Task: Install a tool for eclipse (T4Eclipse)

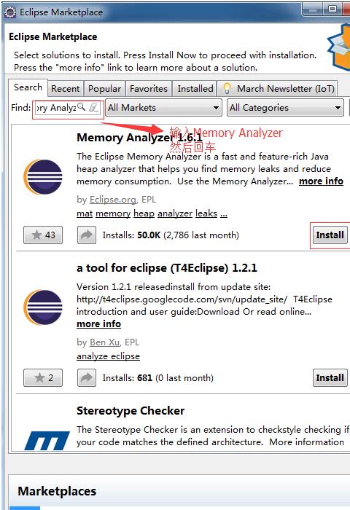Action: click(x=330, y=377)
